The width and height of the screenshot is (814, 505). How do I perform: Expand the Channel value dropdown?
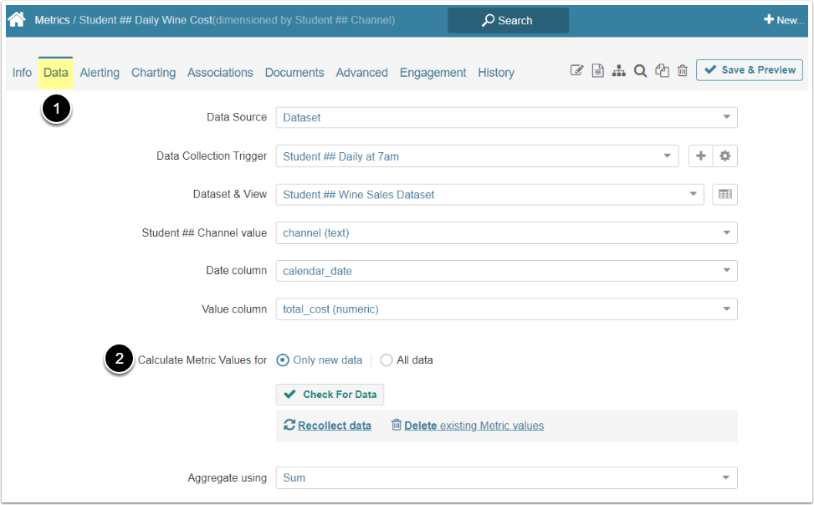(x=506, y=232)
